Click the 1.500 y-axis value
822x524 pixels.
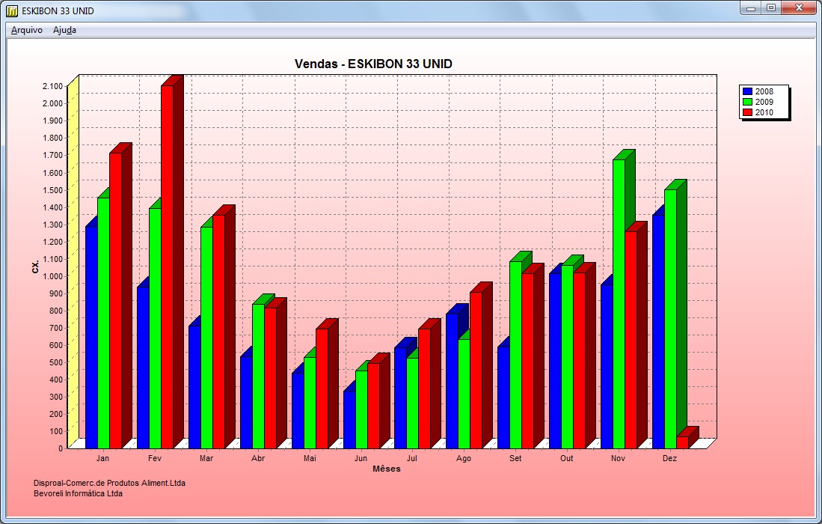[52, 190]
